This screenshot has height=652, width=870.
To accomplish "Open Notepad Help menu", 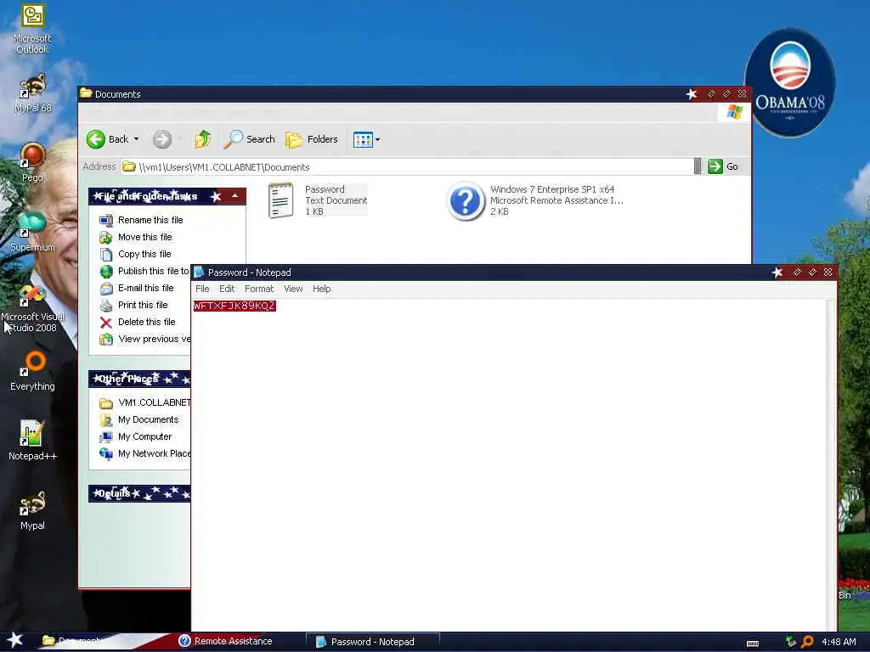I will [321, 289].
